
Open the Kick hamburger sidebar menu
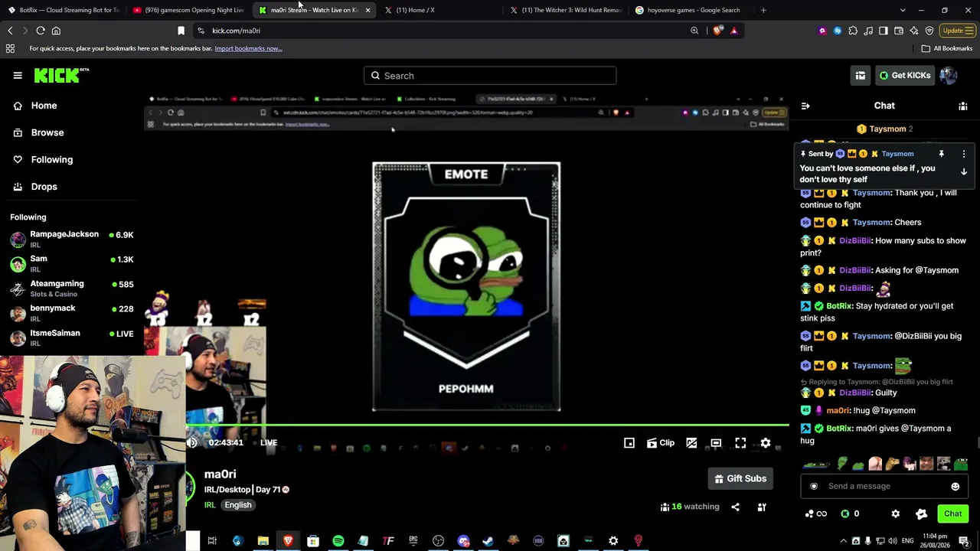[x=18, y=75]
